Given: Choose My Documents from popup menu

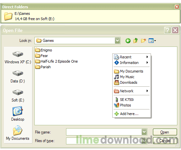Looking at the screenshot, I should (131, 71).
